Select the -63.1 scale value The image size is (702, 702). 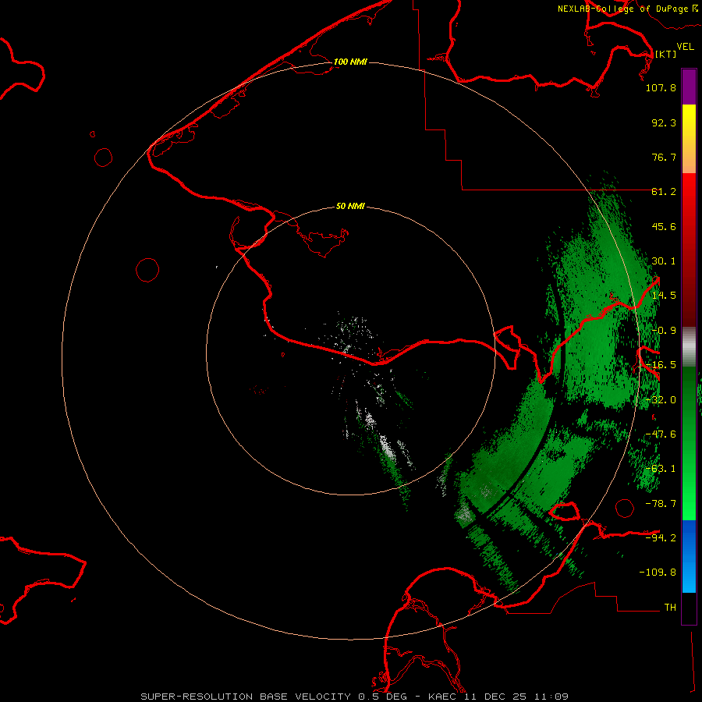[661, 469]
